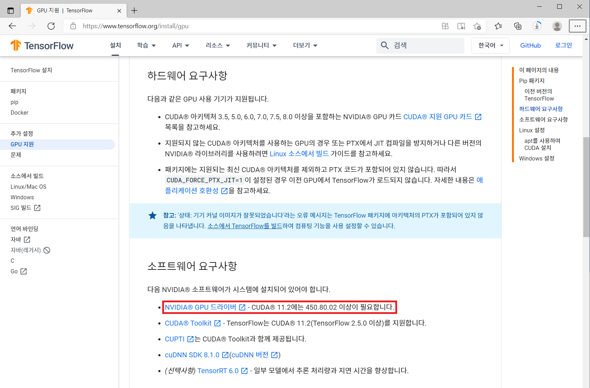The image size is (590, 388).
Task: Go back to the previous page
Action: click(12, 26)
